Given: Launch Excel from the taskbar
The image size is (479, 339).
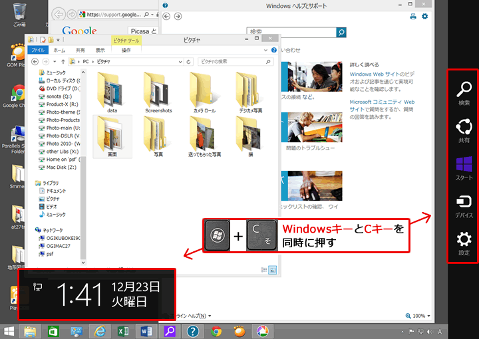Looking at the screenshot, I should click(123, 332).
